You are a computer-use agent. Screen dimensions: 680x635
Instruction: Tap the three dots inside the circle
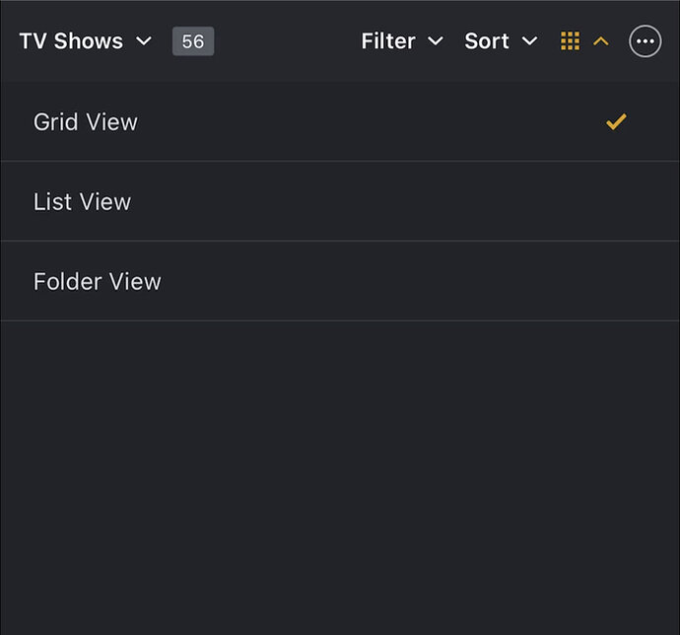pos(645,41)
